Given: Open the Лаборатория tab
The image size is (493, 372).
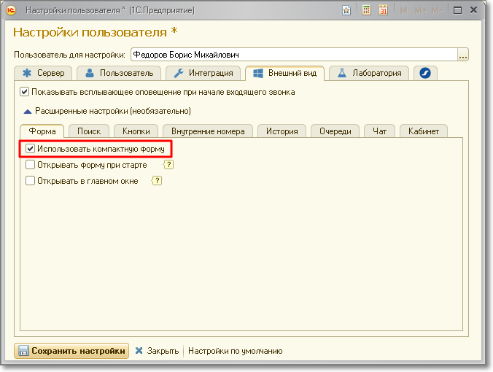Looking at the screenshot, I should [x=369, y=73].
